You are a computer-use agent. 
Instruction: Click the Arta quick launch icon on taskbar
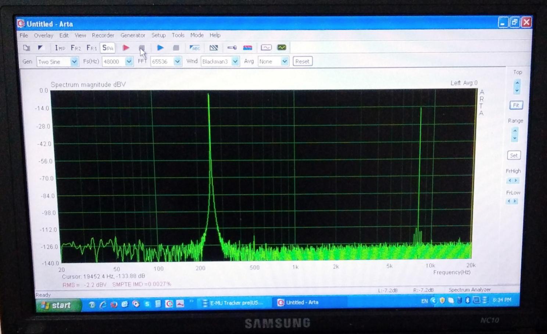169,304
